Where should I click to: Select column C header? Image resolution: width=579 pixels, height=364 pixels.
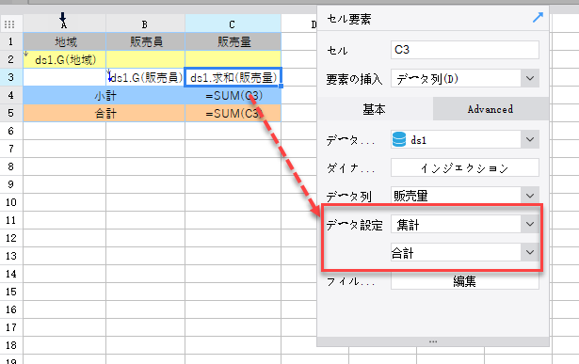233,24
